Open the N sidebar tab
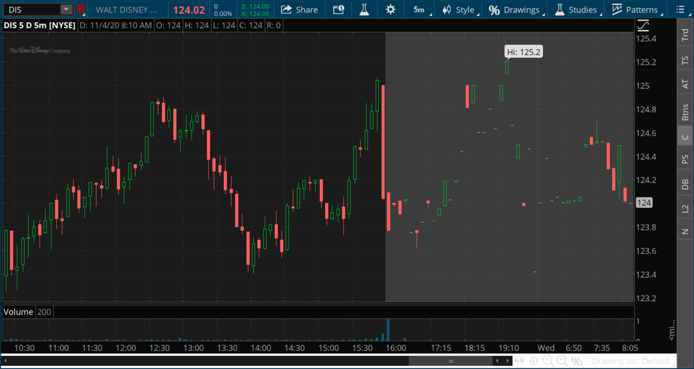694x369 pixels. click(685, 231)
